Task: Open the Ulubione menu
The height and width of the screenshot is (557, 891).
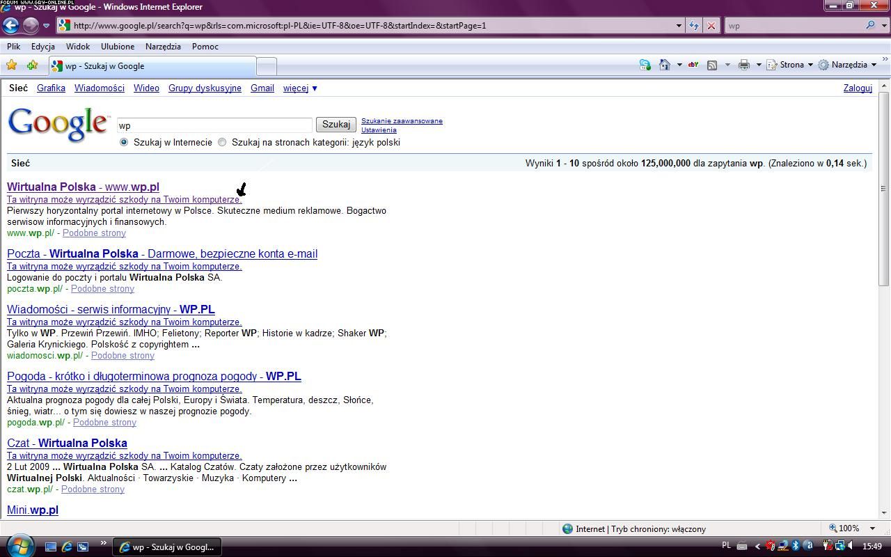Action: point(118,47)
